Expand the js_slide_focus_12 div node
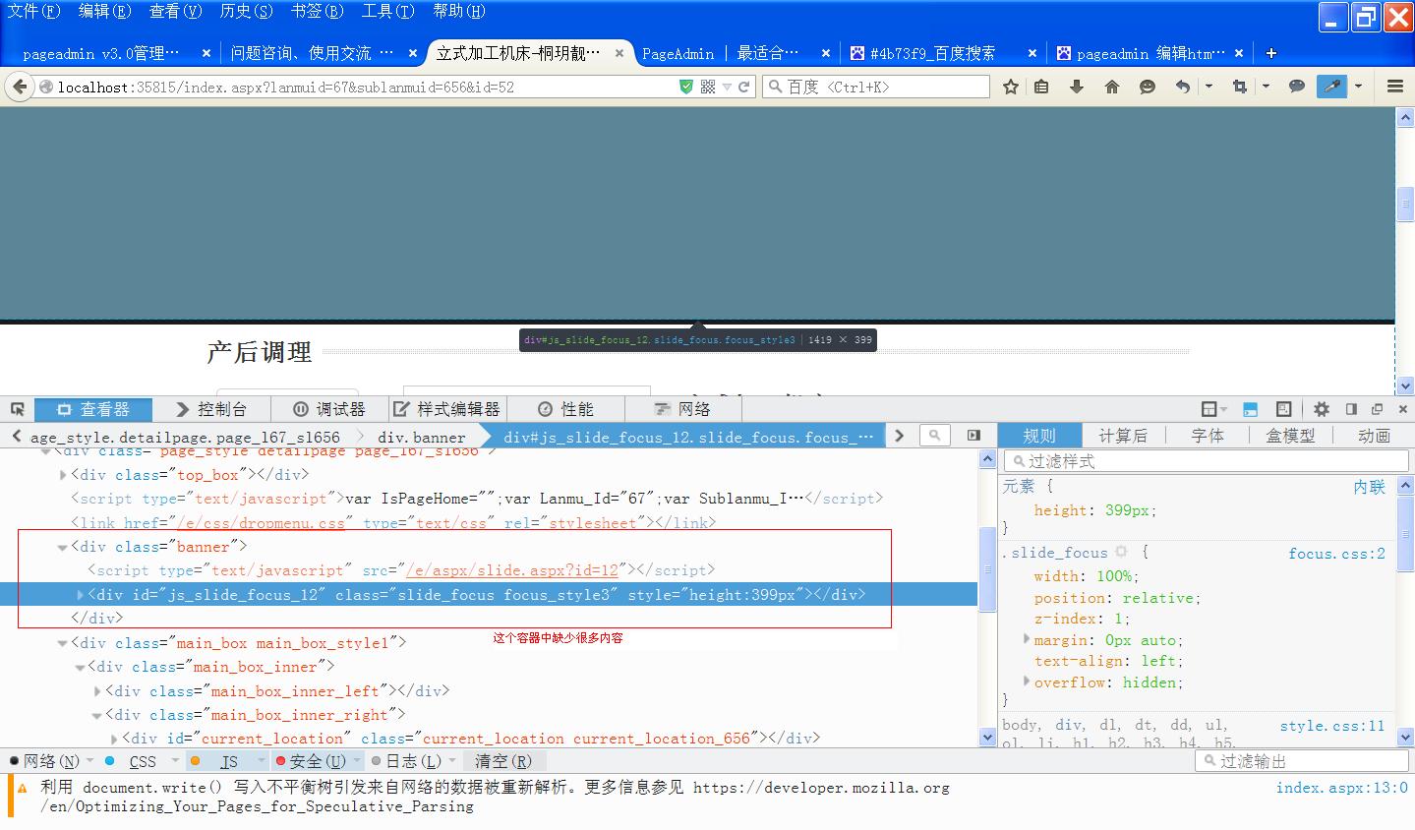The height and width of the screenshot is (830, 1415). 80,595
